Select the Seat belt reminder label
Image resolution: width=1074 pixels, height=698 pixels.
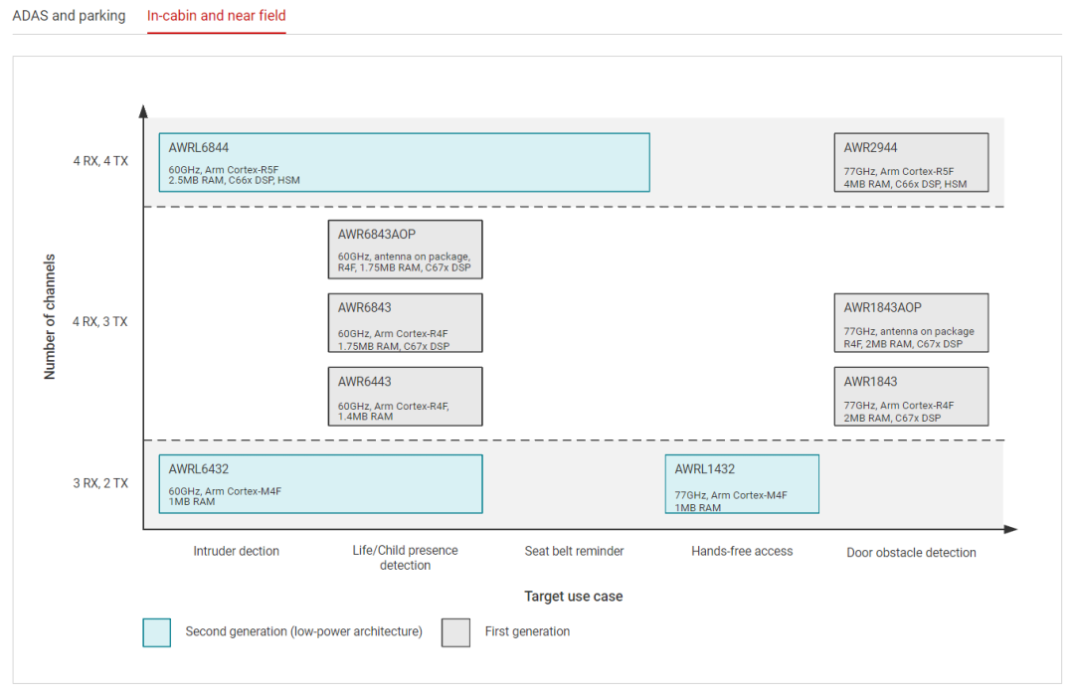coord(574,551)
